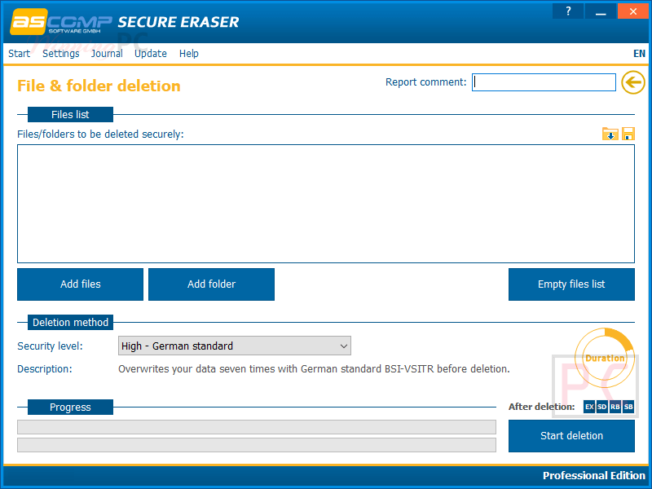652x489 pixels.
Task: Switch language using the EN selector
Action: pos(639,54)
